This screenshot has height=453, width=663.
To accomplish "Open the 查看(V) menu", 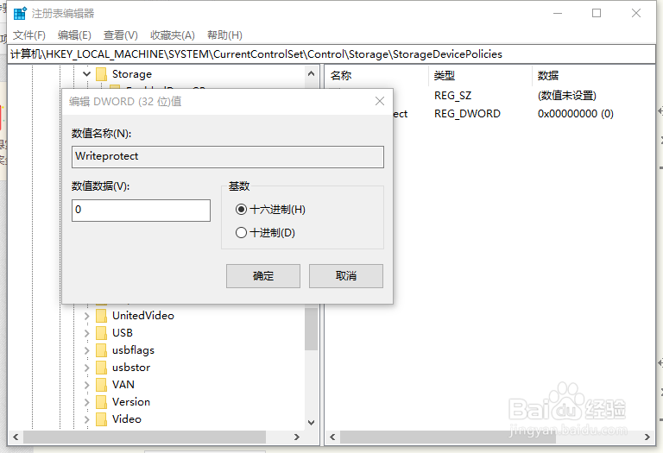I will click(x=121, y=35).
